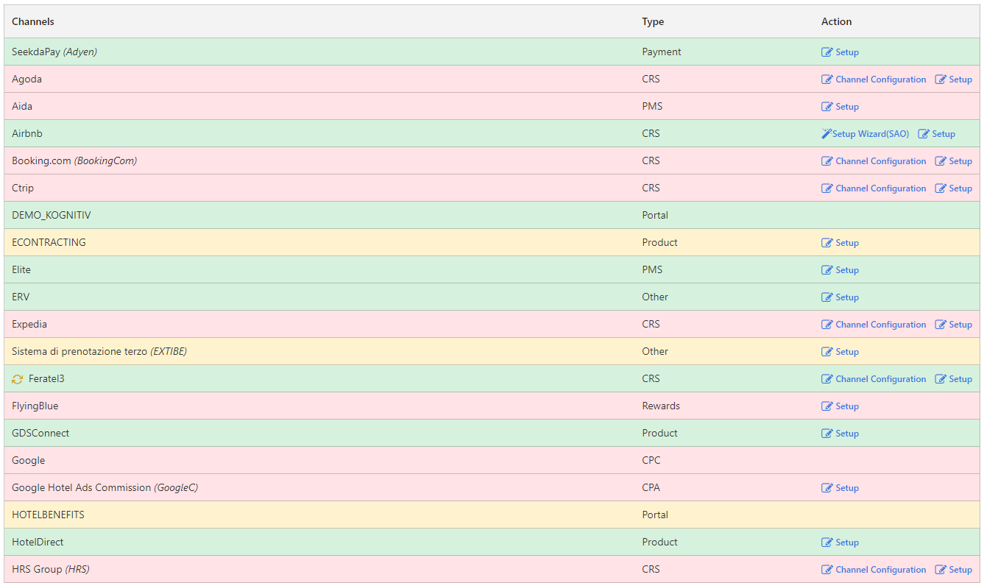984x583 pixels.
Task: Open Setup for FlyingBlue rewards
Action: [x=846, y=406]
